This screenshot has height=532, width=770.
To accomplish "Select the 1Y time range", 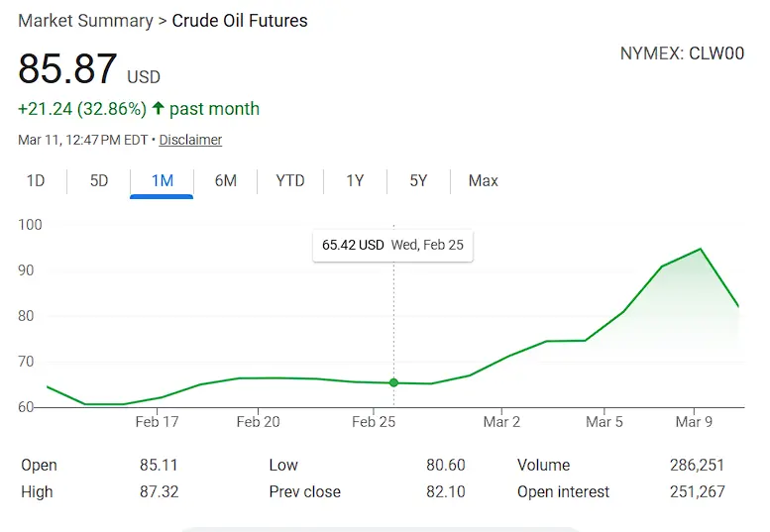I will 355,180.
